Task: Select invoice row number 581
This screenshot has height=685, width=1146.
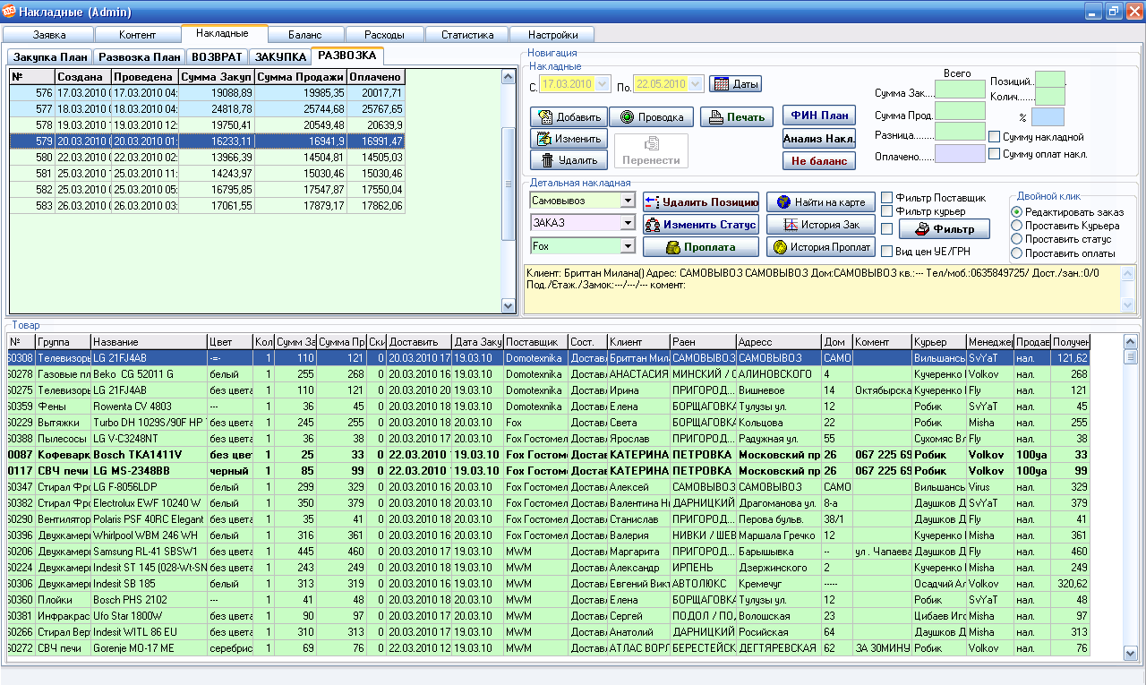Action: [x=206, y=173]
